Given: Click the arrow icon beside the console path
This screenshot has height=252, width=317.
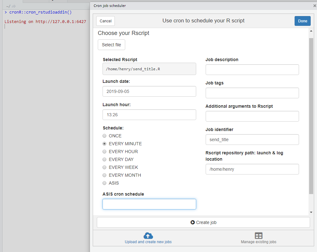Looking at the screenshot, I should tap(14, 6).
